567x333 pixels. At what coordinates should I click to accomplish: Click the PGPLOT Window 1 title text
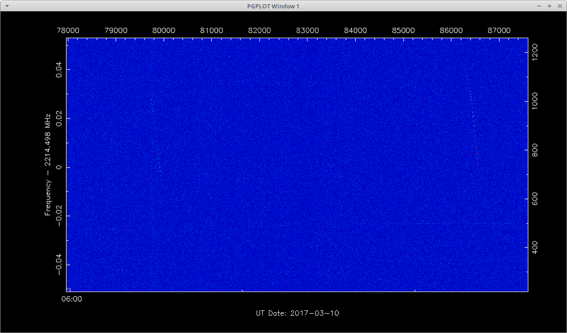tap(273, 6)
